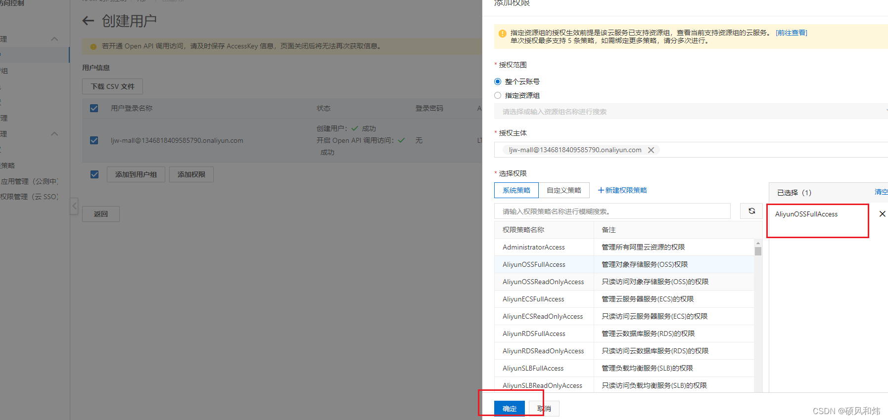
Task: Click 状态 column header
Action: click(x=324, y=108)
